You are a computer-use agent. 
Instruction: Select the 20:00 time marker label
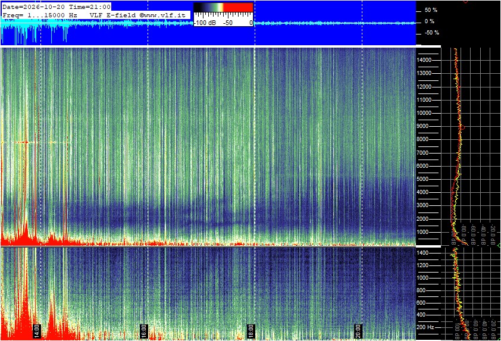[359, 331]
